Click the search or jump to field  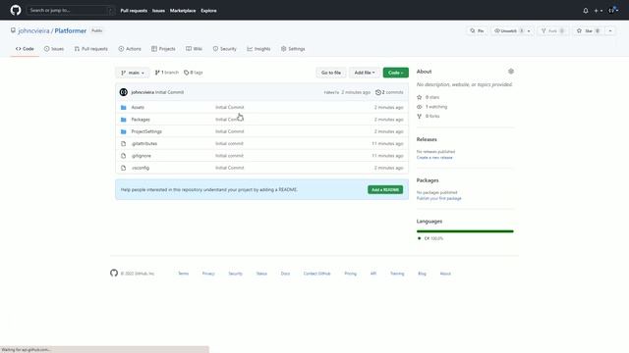point(71,10)
